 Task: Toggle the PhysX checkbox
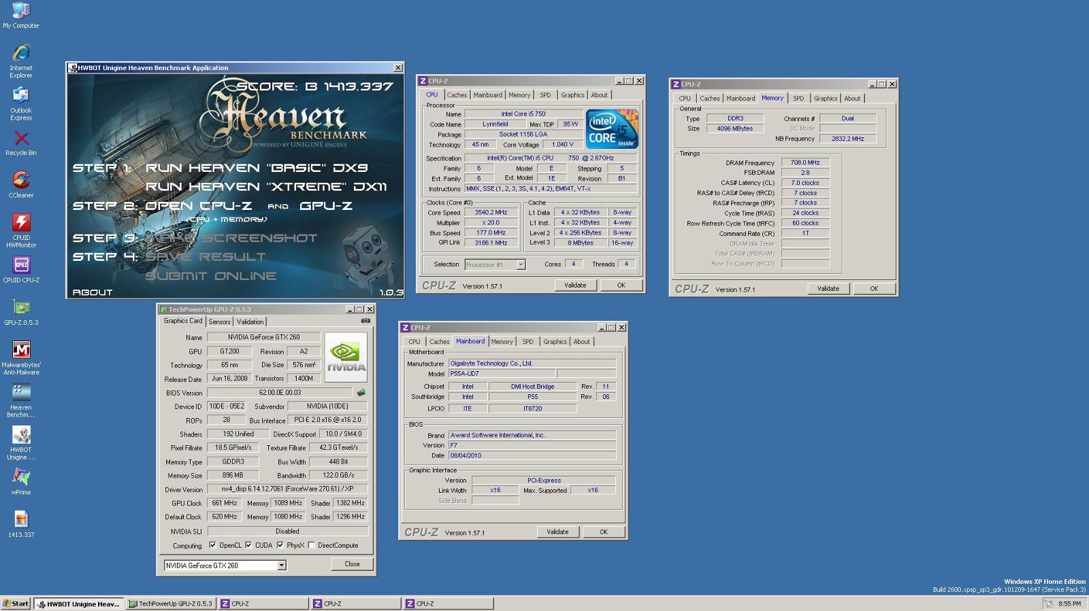(280, 545)
